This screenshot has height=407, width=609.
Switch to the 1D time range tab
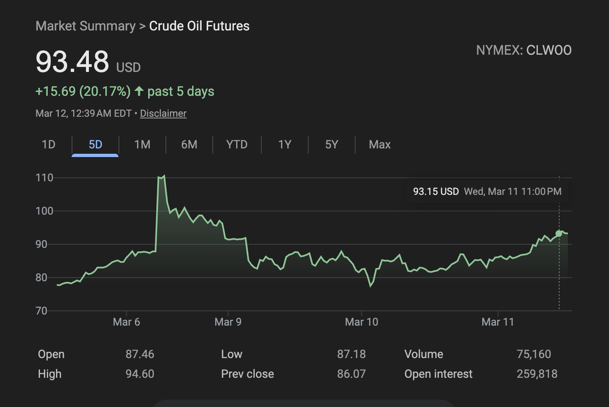click(49, 145)
